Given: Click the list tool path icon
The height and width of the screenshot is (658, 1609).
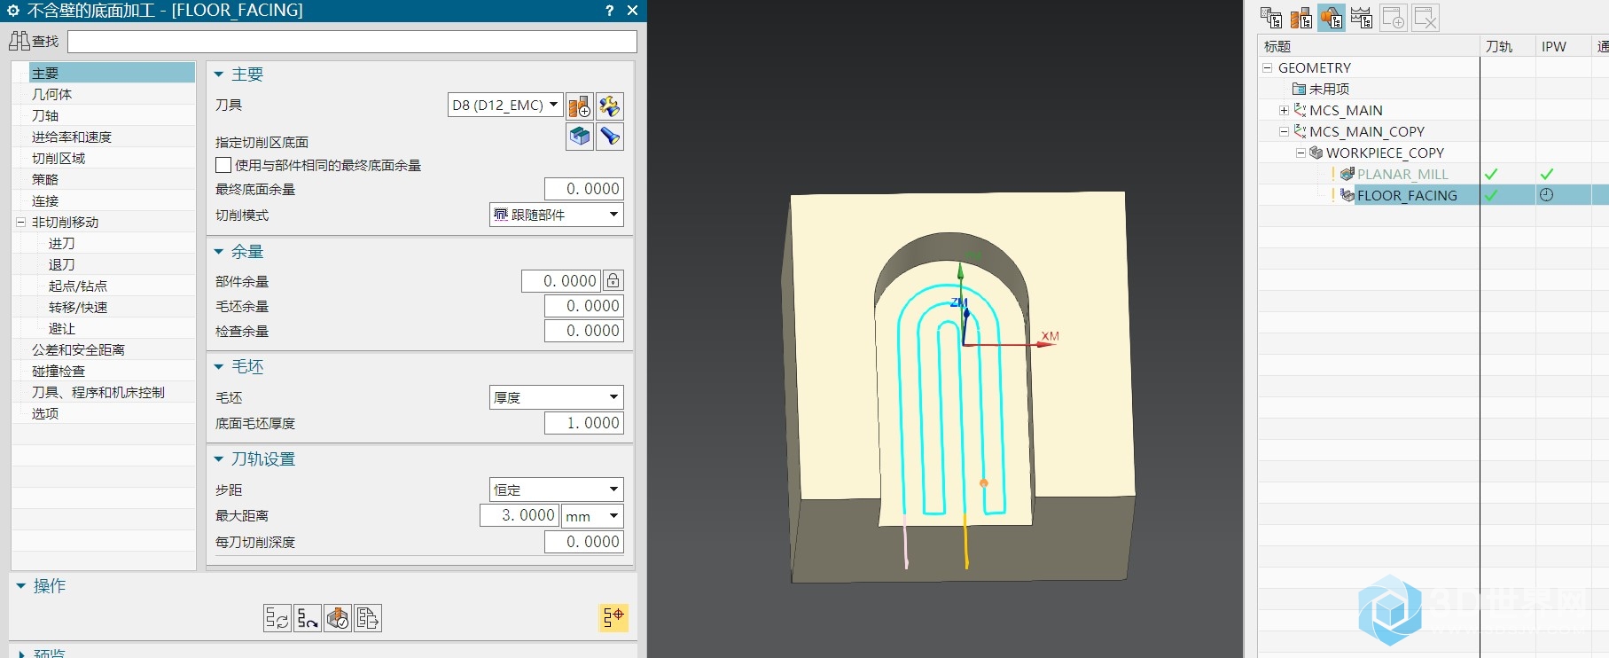Looking at the screenshot, I should [367, 618].
